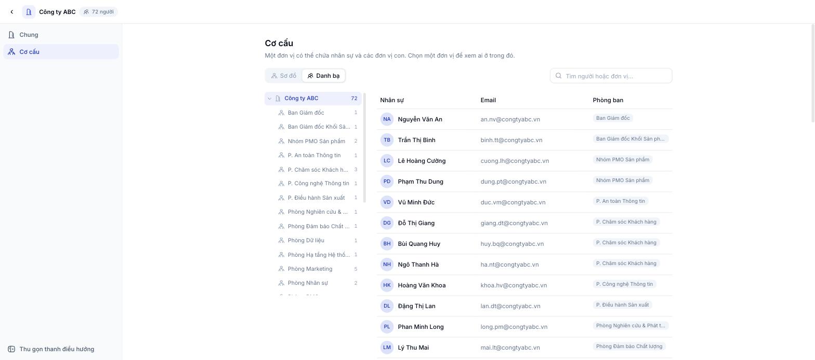The height and width of the screenshot is (360, 815).
Task: Click the NA avatar for Nguyễn Văn An
Action: (x=387, y=119)
